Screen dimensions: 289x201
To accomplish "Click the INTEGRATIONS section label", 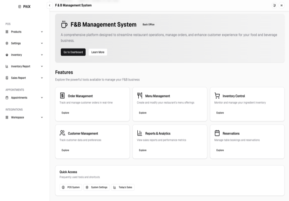I will pyautogui.click(x=14, y=110).
